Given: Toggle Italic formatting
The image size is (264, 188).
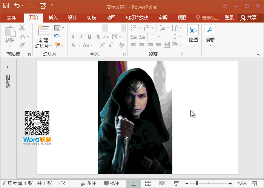Looking at the screenshot, I should pyautogui.click(x=81, y=36).
